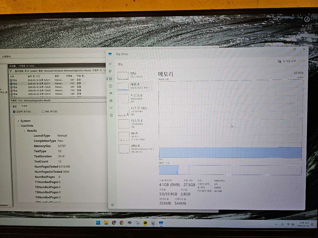Open Services page icon in Task Manager
This screenshot has width=318, height=238.
coord(111,115)
